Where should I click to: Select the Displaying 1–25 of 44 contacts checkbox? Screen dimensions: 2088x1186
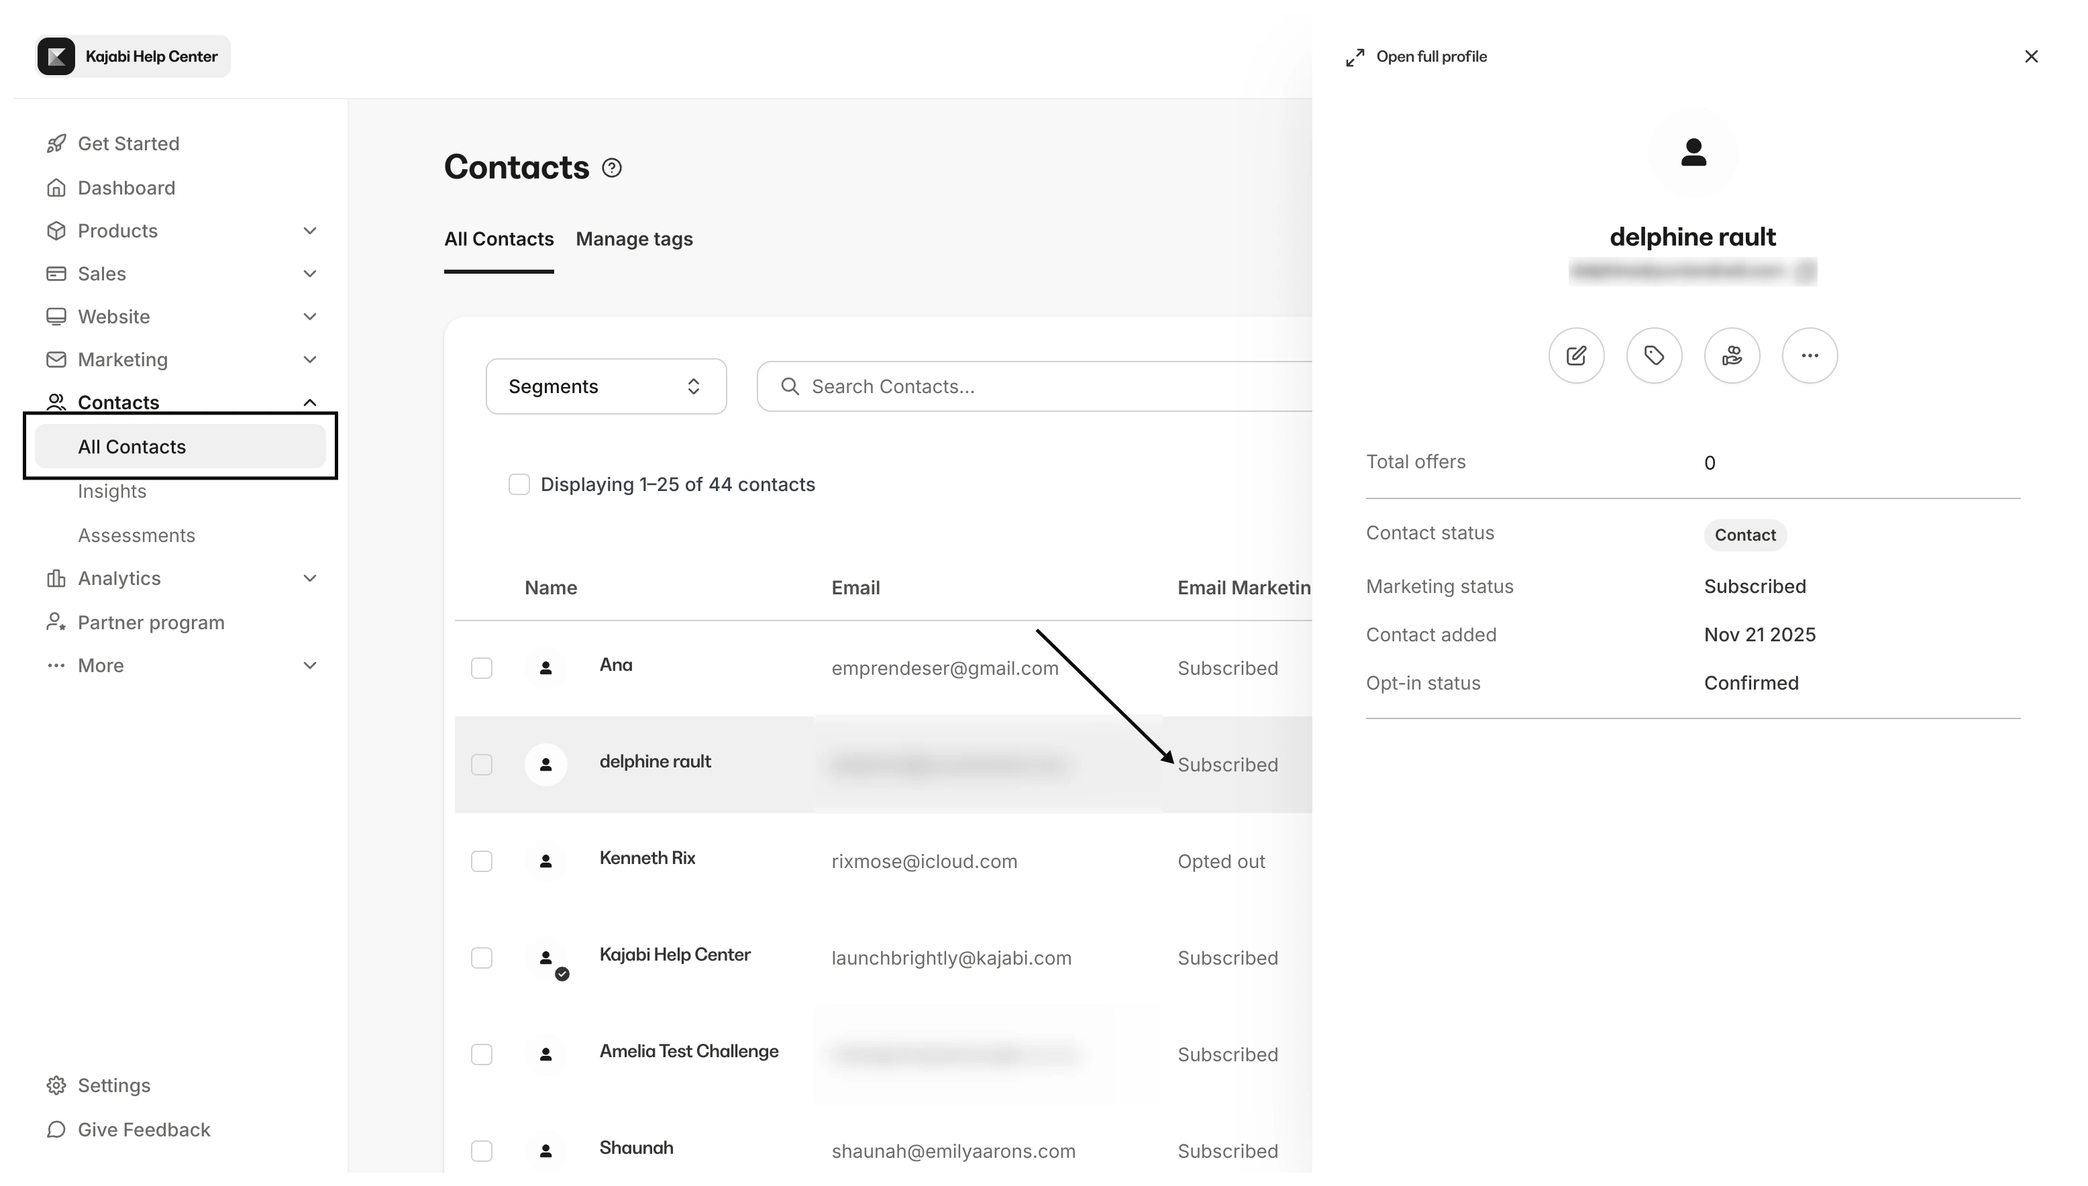[x=520, y=484]
